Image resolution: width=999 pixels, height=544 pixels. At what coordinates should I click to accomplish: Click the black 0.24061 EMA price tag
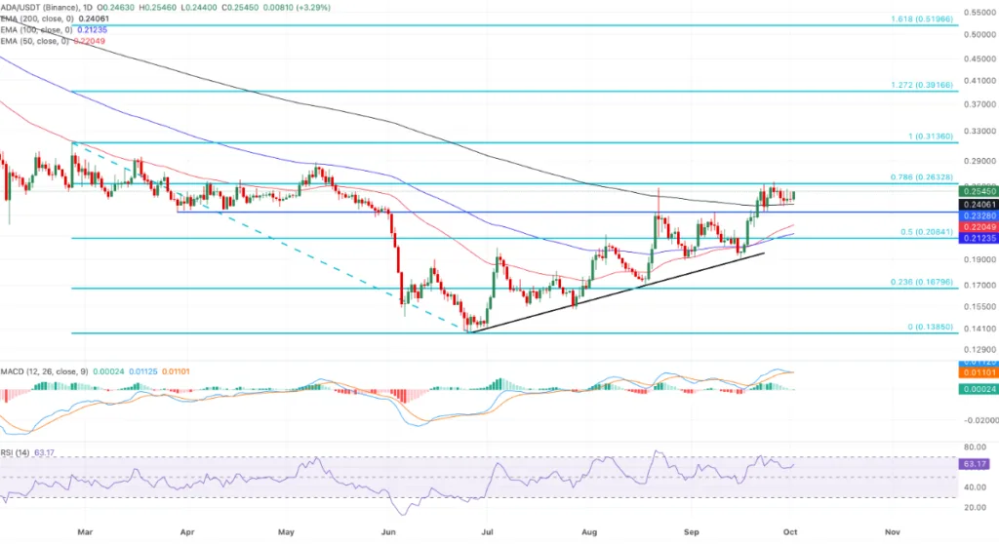tap(978, 205)
